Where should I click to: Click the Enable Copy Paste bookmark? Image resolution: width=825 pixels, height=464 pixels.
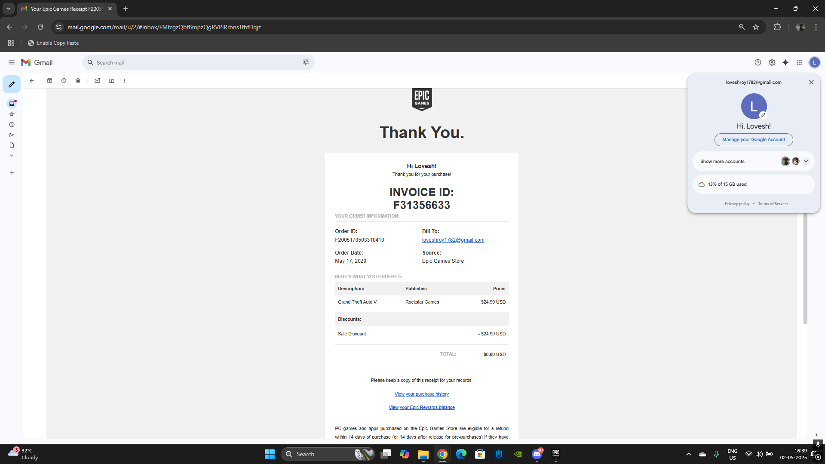tap(53, 43)
